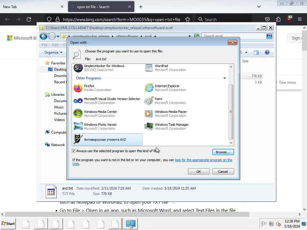Open Videos library in navigation pane
The width and height of the screenshot is (307, 230).
click(x=59, y=120)
